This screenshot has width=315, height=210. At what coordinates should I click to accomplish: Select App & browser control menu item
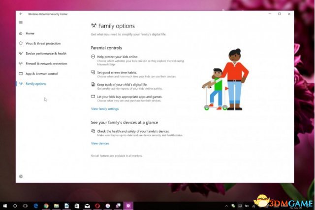[41, 74]
